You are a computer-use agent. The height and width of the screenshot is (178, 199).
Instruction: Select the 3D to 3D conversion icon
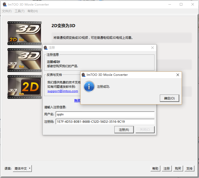click(24, 60)
